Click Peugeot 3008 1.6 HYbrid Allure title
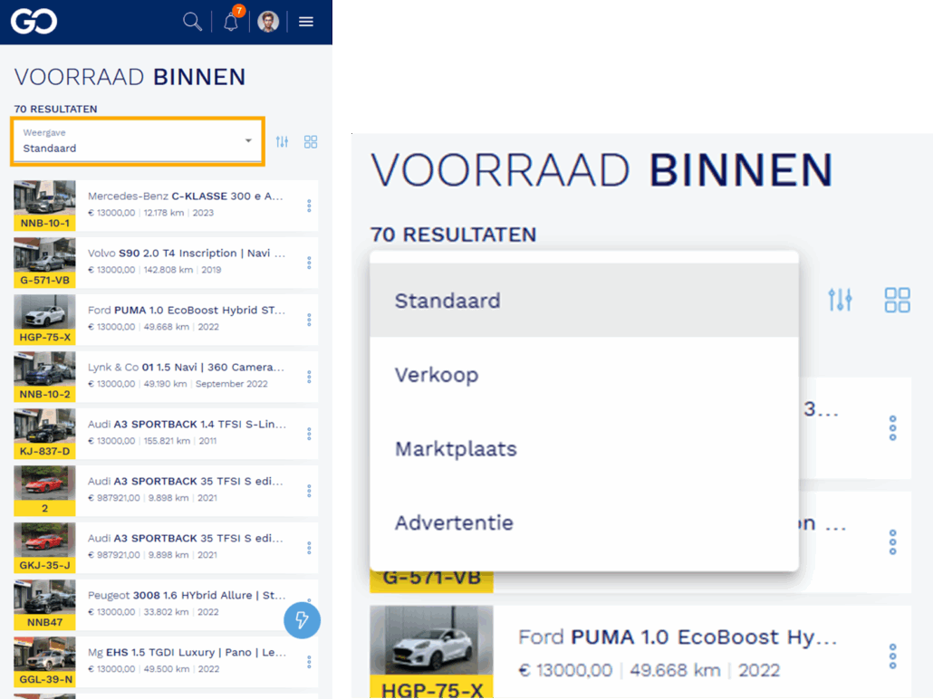The image size is (933, 699). 187,596
